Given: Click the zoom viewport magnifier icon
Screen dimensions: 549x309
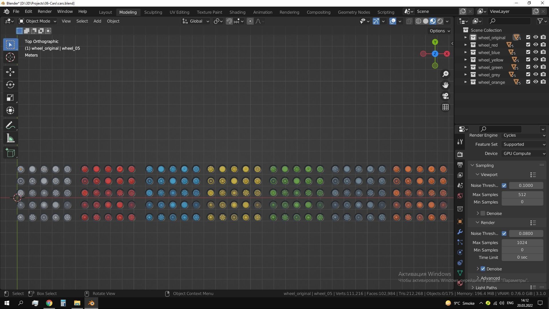Looking at the screenshot, I should point(445,74).
